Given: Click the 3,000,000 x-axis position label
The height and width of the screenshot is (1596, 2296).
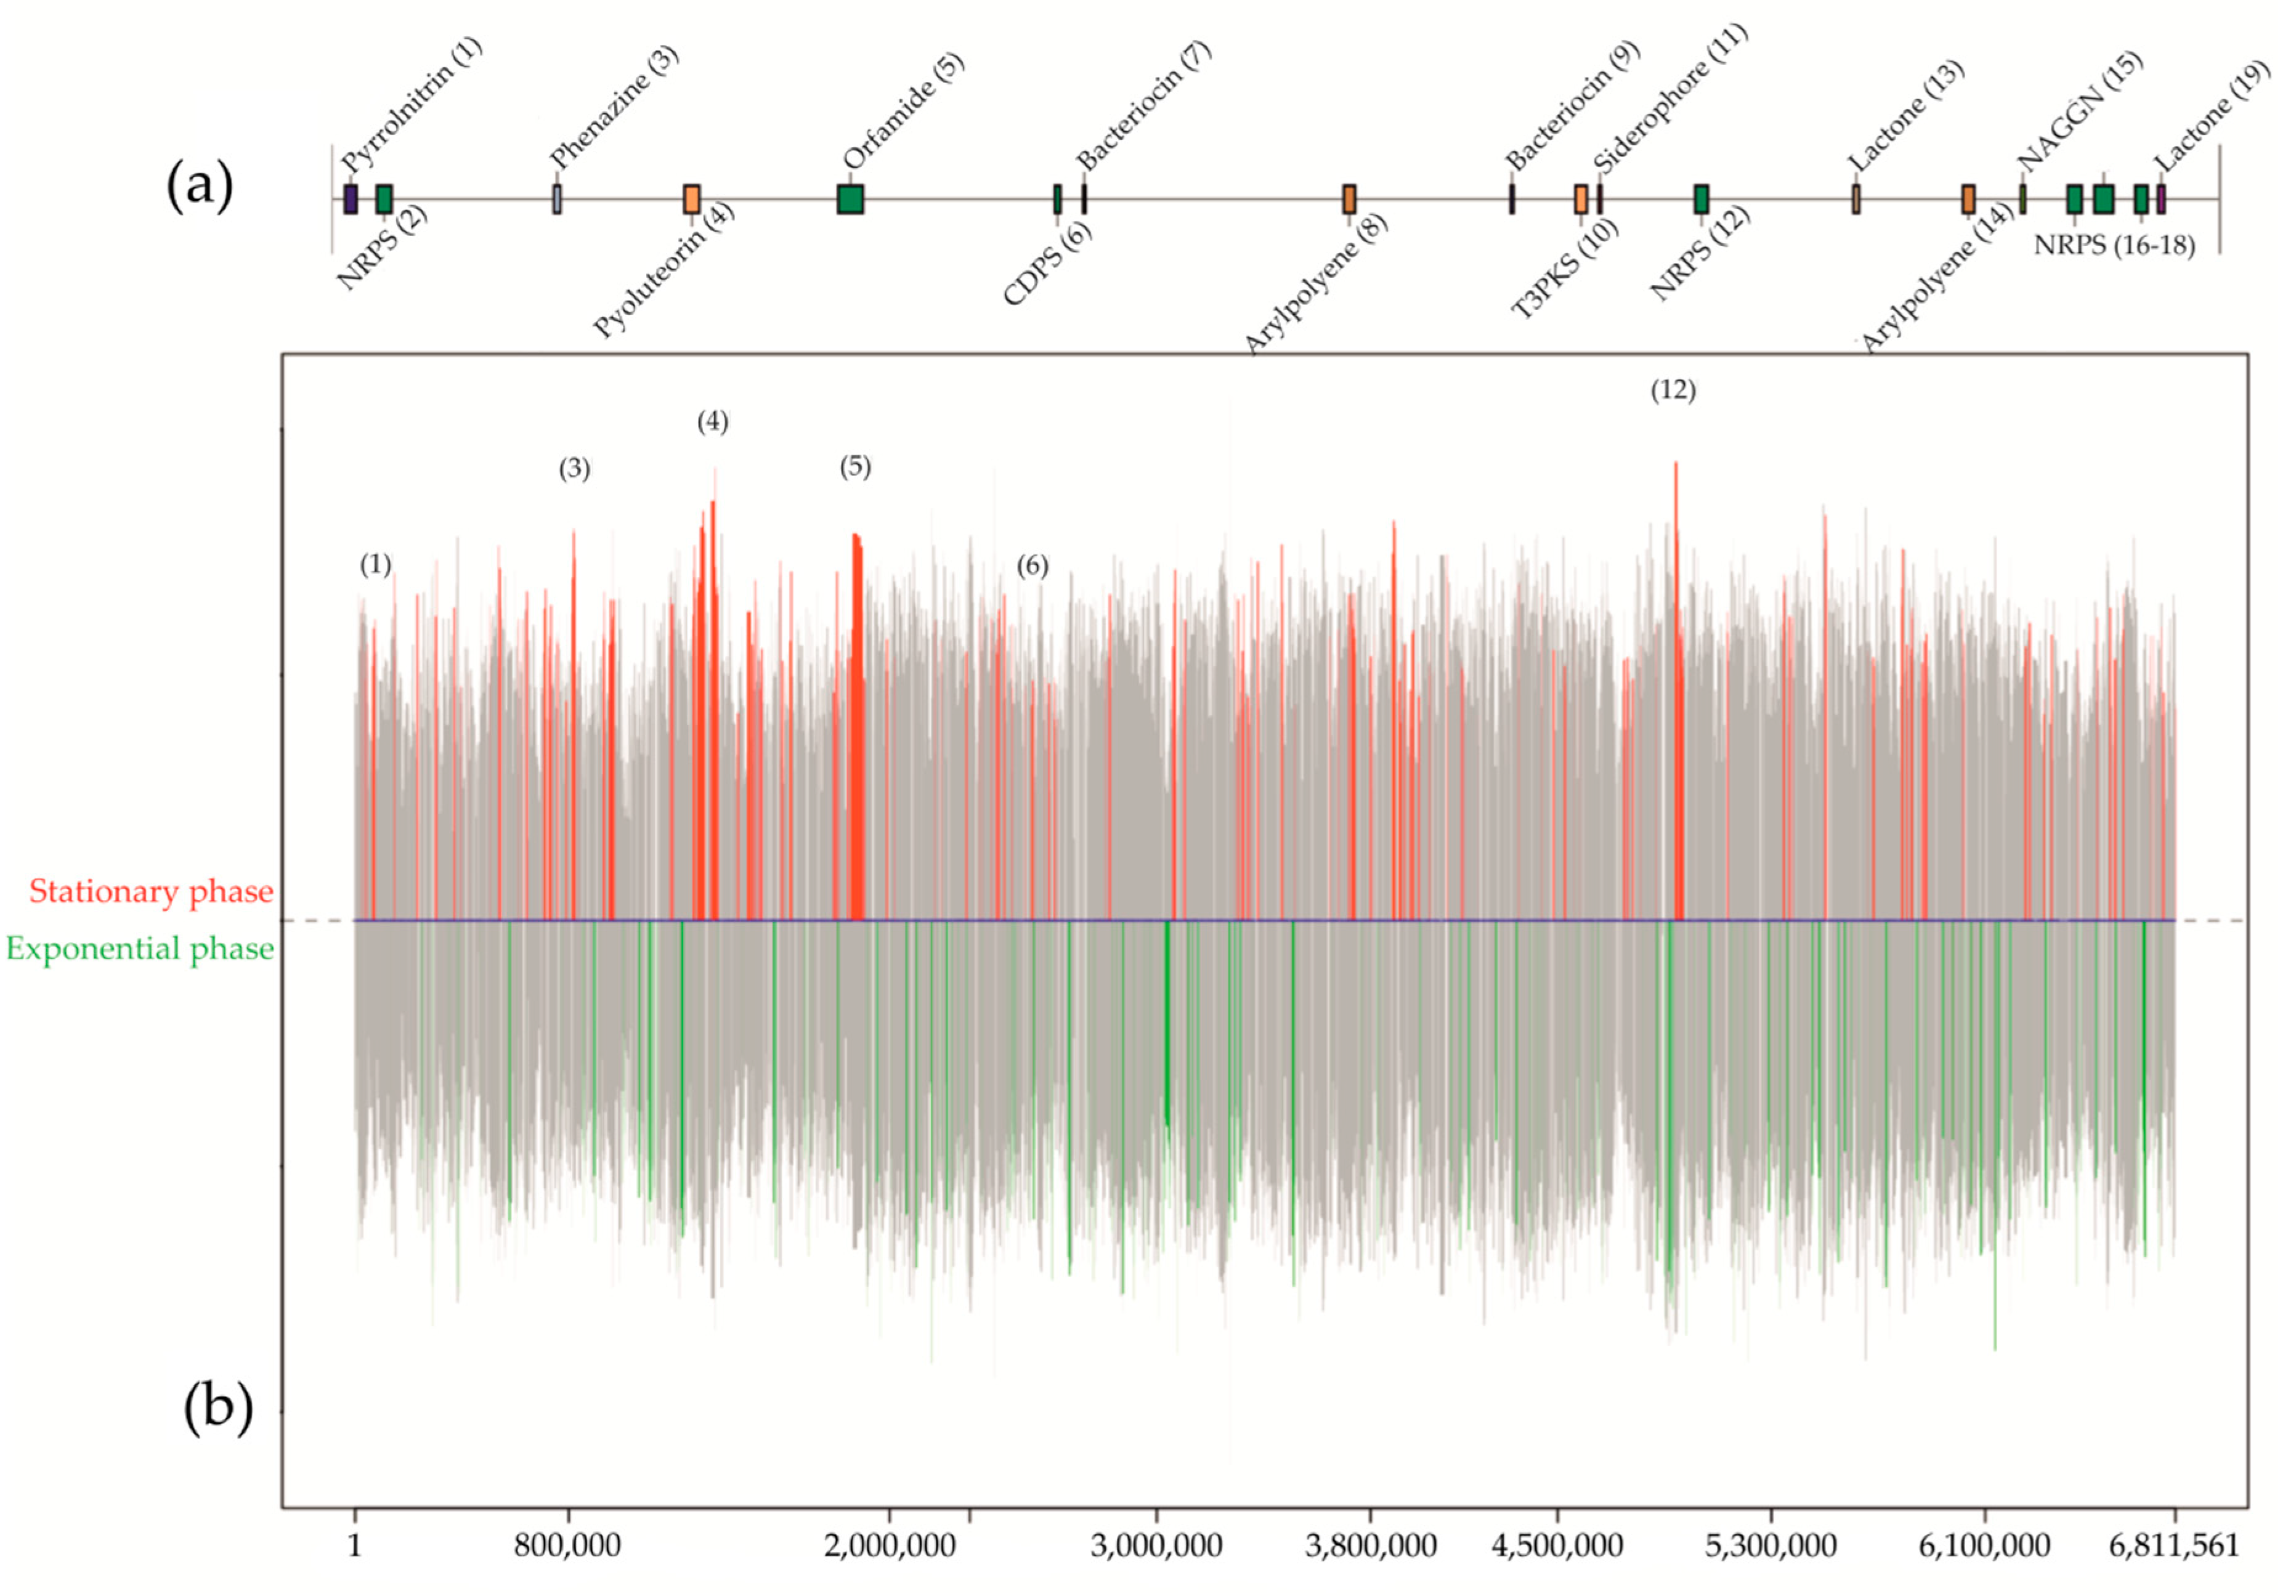Looking at the screenshot, I should 1156,1546.
